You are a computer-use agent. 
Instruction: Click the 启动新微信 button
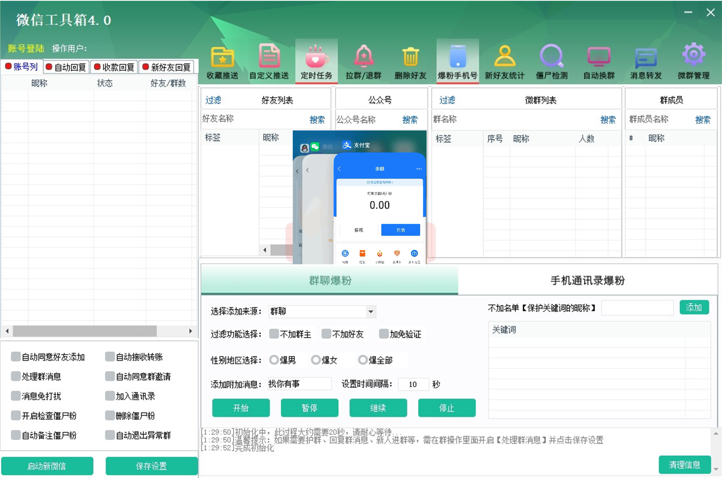pos(47,466)
